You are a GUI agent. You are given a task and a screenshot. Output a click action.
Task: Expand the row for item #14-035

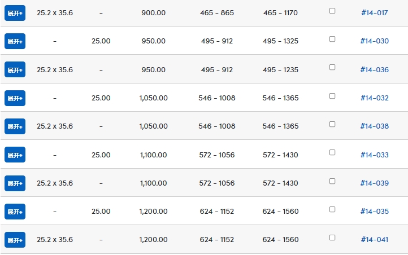point(15,212)
